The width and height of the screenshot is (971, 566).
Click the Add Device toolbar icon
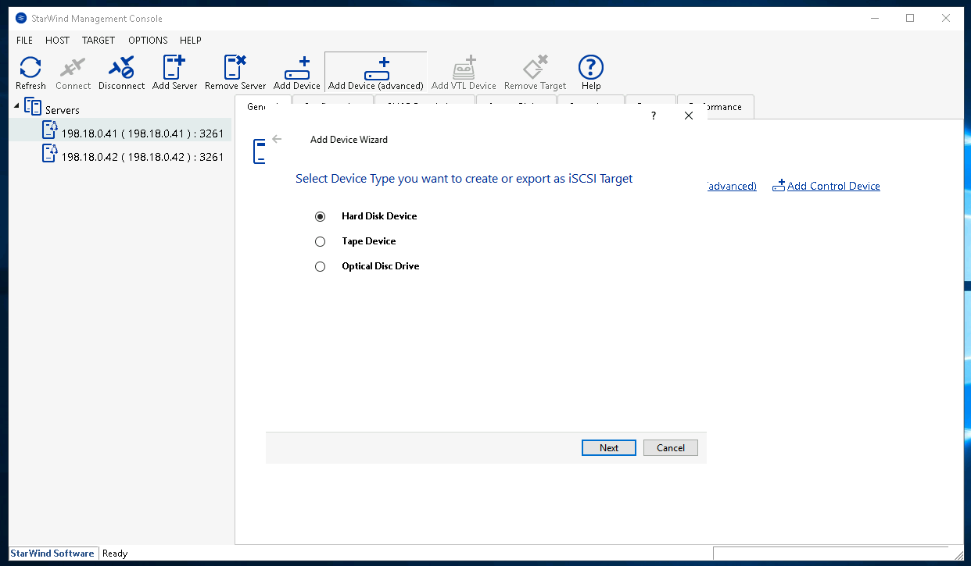(296, 69)
